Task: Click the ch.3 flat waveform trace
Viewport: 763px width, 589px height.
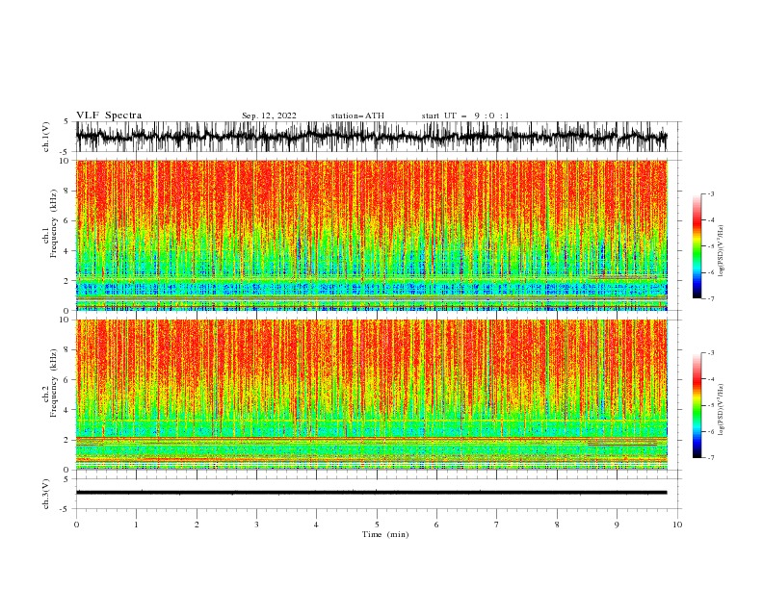Action: [371, 493]
